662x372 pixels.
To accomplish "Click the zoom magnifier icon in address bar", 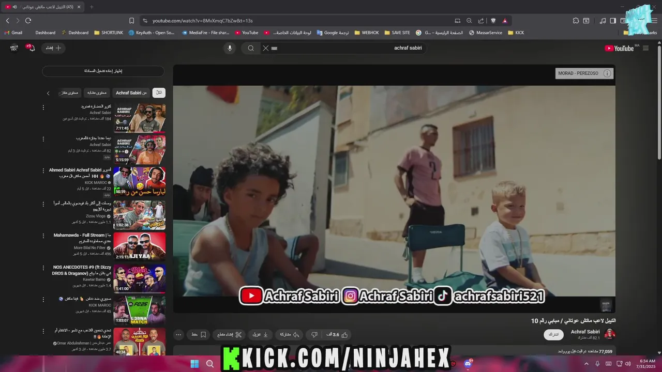I will coord(469,21).
